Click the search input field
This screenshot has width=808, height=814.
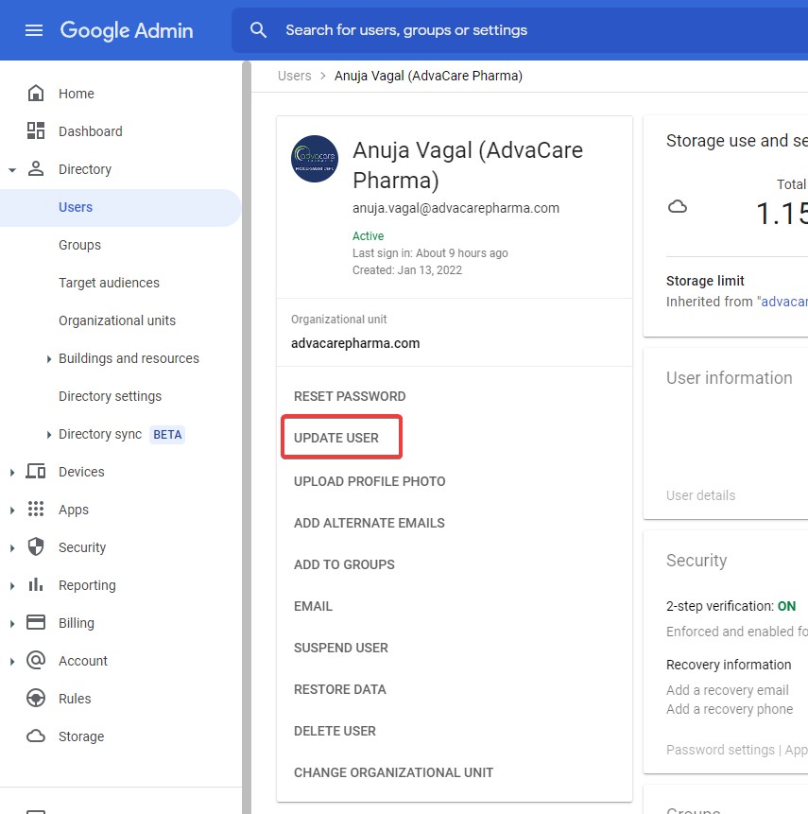click(520, 30)
